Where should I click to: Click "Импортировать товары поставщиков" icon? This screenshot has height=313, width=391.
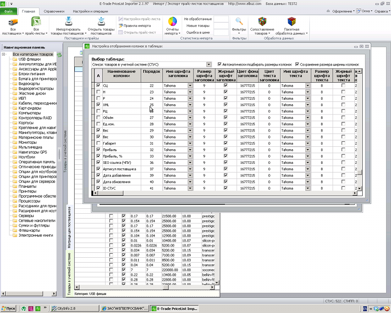[68, 22]
